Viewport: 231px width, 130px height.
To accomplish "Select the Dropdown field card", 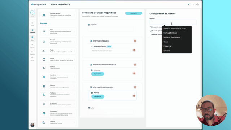I will pos(58,104).
